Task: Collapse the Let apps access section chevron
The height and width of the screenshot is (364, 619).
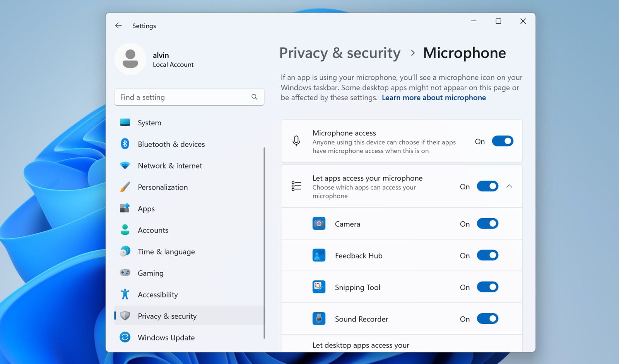Action: pyautogui.click(x=509, y=186)
